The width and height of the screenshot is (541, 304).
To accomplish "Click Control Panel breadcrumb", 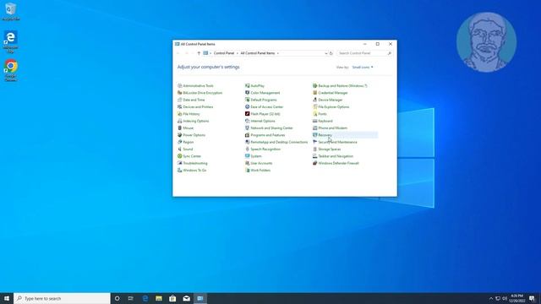I will point(223,53).
